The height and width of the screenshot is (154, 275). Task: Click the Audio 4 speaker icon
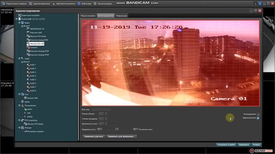click(28, 76)
